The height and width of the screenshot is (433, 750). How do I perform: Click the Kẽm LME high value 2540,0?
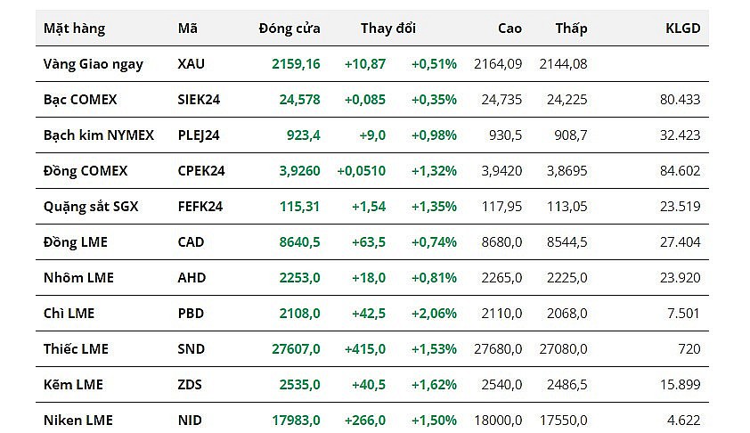pos(503,385)
